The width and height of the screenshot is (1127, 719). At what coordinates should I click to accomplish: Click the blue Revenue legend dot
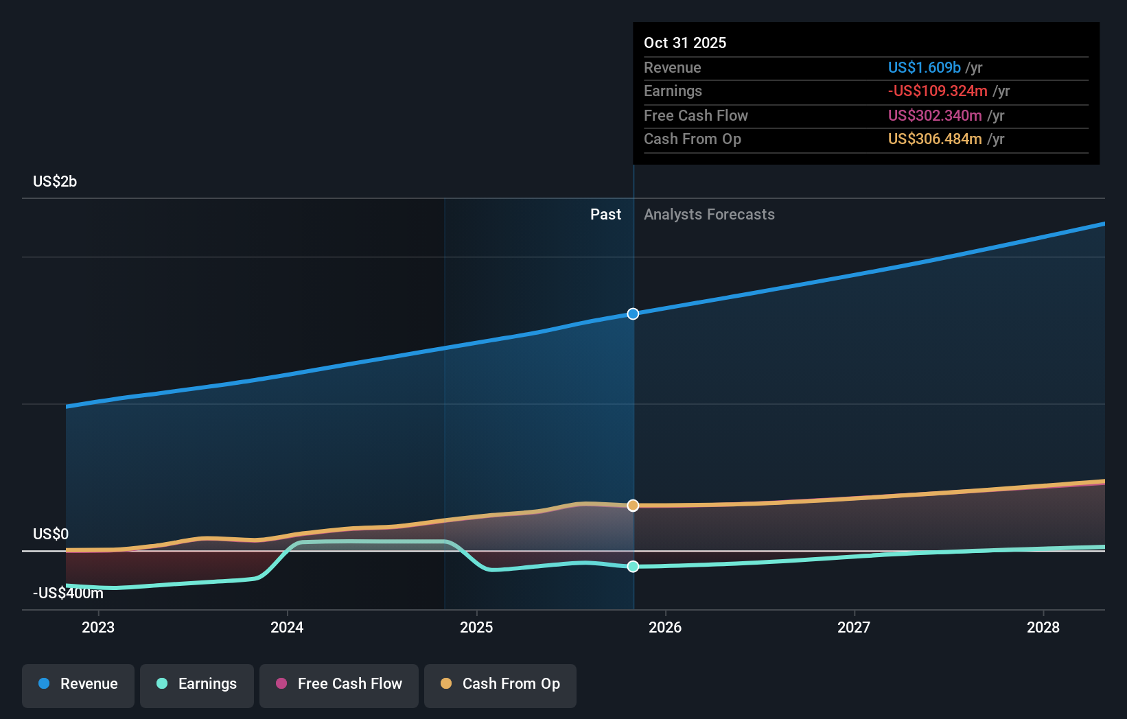[44, 684]
